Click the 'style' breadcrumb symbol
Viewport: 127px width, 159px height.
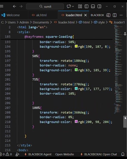tap(101, 22)
